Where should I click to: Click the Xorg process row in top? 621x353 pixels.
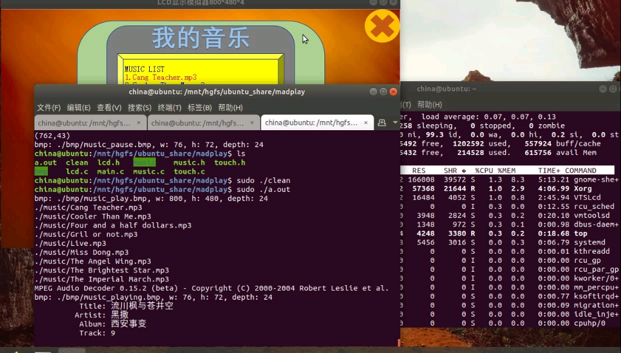click(x=509, y=189)
